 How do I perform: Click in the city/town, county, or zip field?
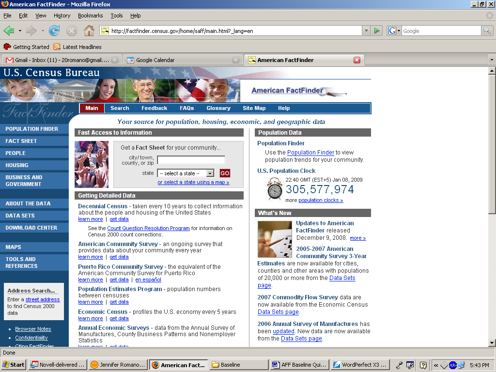pyautogui.click(x=191, y=160)
